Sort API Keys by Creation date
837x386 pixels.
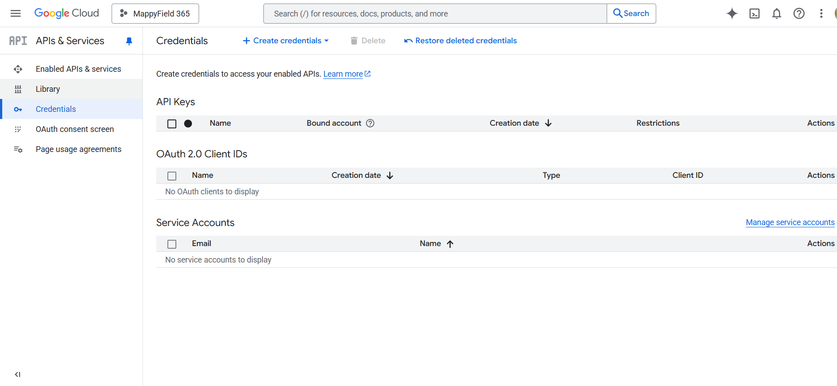point(521,123)
